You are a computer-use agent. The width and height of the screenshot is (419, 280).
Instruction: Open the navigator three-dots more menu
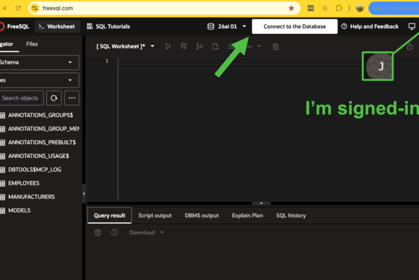72,98
